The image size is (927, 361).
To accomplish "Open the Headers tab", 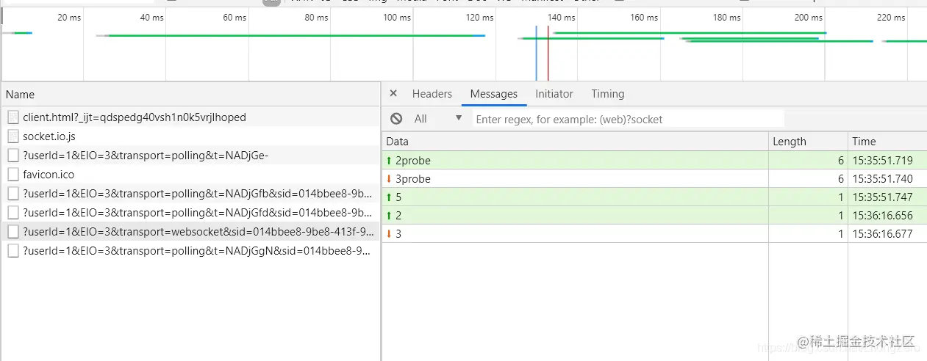I will (432, 94).
